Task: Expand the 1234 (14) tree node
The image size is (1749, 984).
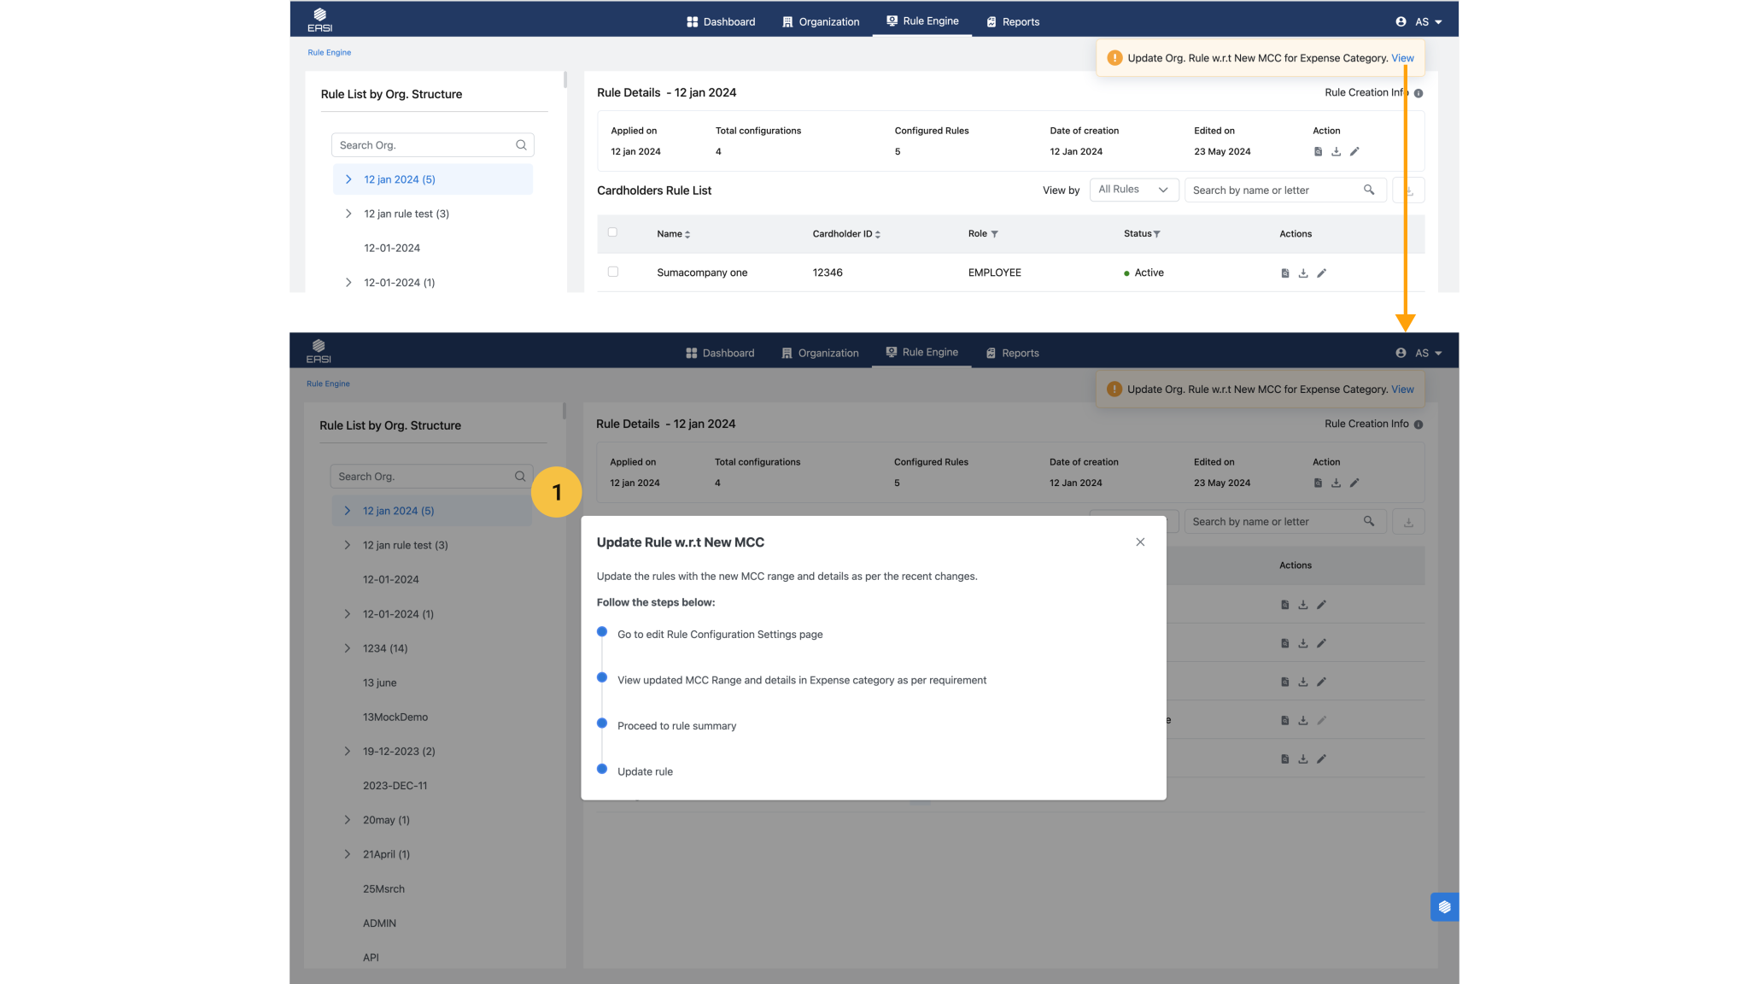Action: (x=347, y=648)
